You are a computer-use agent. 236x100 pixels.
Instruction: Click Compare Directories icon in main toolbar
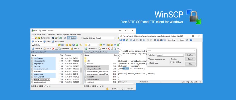point(33,38)
